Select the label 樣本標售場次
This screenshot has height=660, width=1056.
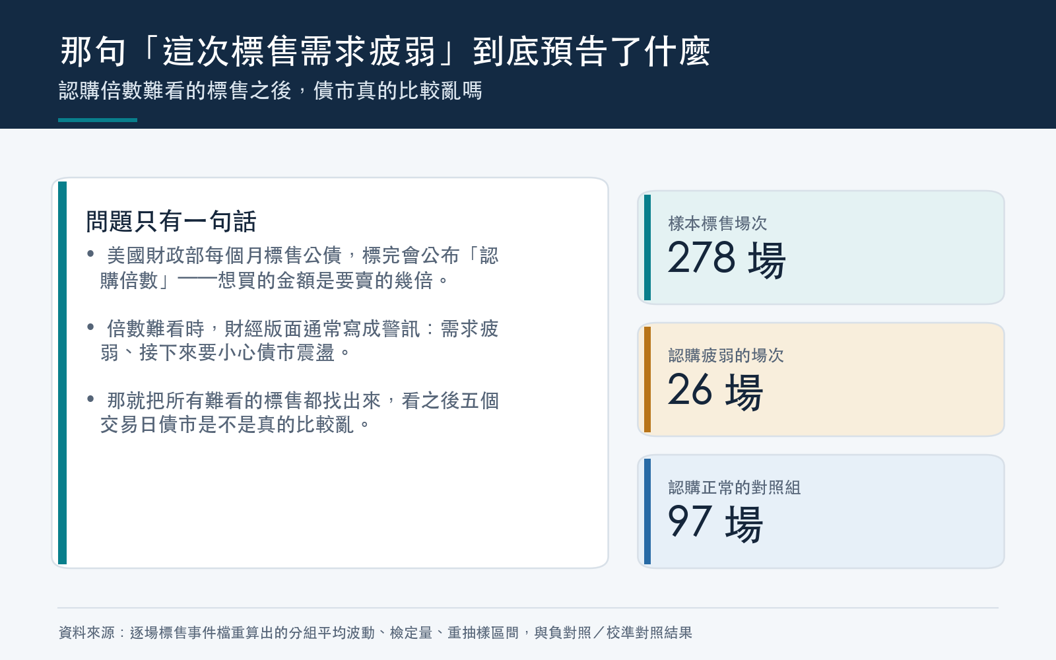click(x=717, y=224)
